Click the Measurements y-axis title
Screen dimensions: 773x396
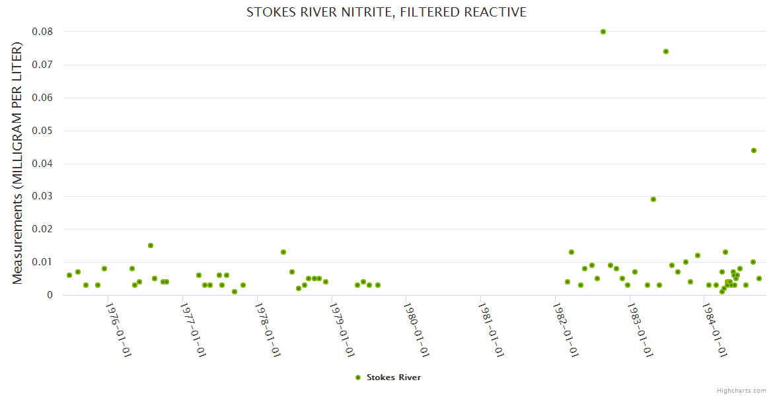[x=18, y=163]
